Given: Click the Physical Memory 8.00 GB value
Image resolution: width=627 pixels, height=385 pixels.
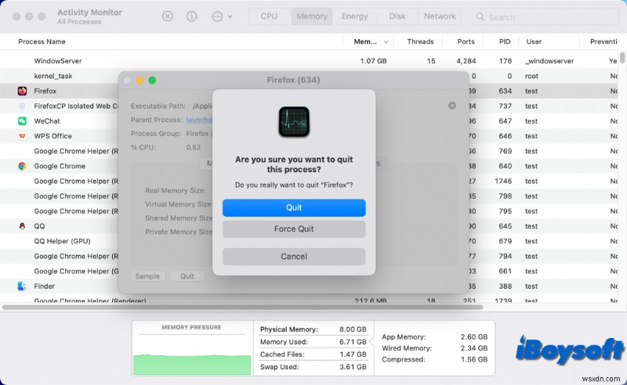Looking at the screenshot, I should coord(353,329).
